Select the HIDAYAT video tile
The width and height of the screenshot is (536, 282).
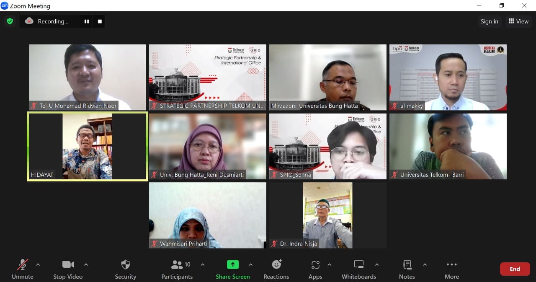87,146
